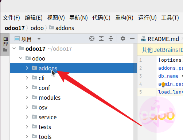Select the addons folder in tree
Image resolution: width=183 pixels, height=140 pixels.
click(x=73, y=68)
